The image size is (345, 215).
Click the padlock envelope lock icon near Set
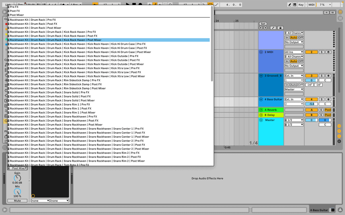tap(280, 28)
